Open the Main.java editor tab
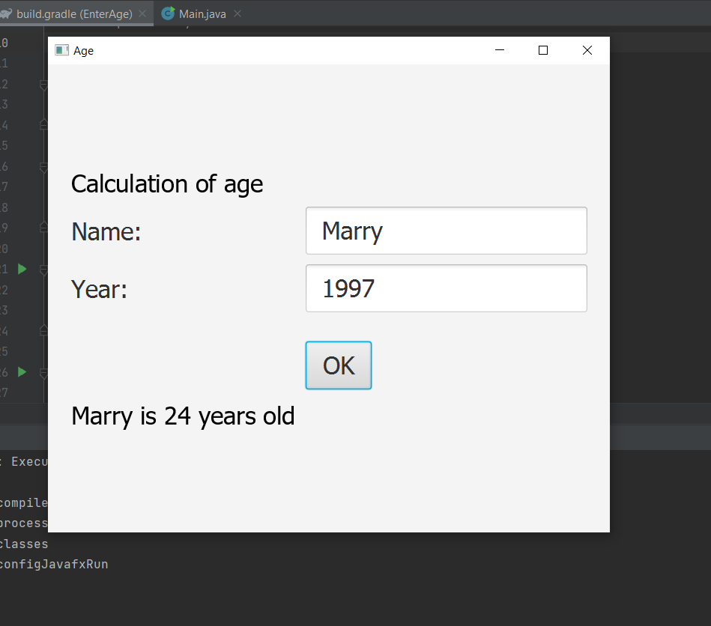The image size is (711, 626). [x=202, y=14]
